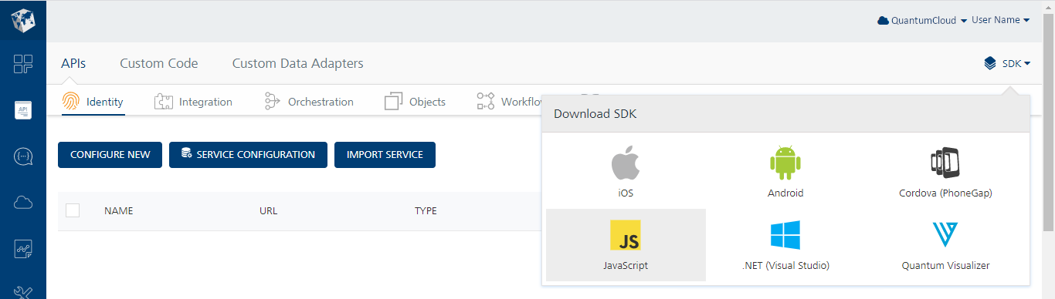Click the vertical page scrollbar

1048,123
